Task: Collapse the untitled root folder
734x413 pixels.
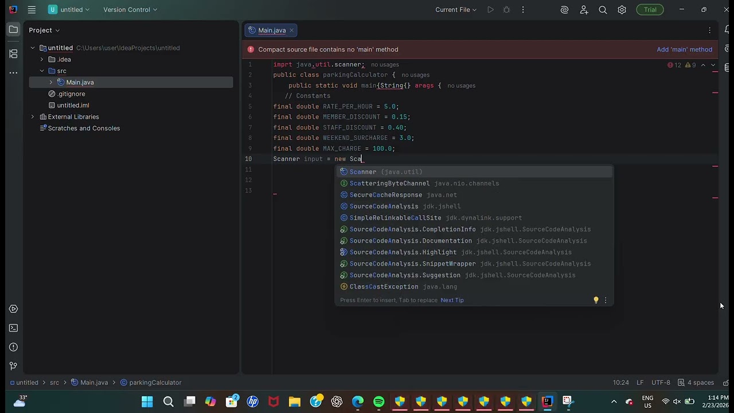Action: (x=33, y=48)
